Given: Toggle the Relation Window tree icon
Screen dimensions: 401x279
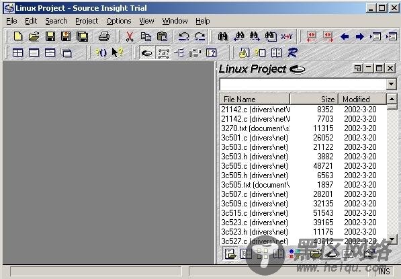Looking at the screenshot, I should [x=179, y=52].
